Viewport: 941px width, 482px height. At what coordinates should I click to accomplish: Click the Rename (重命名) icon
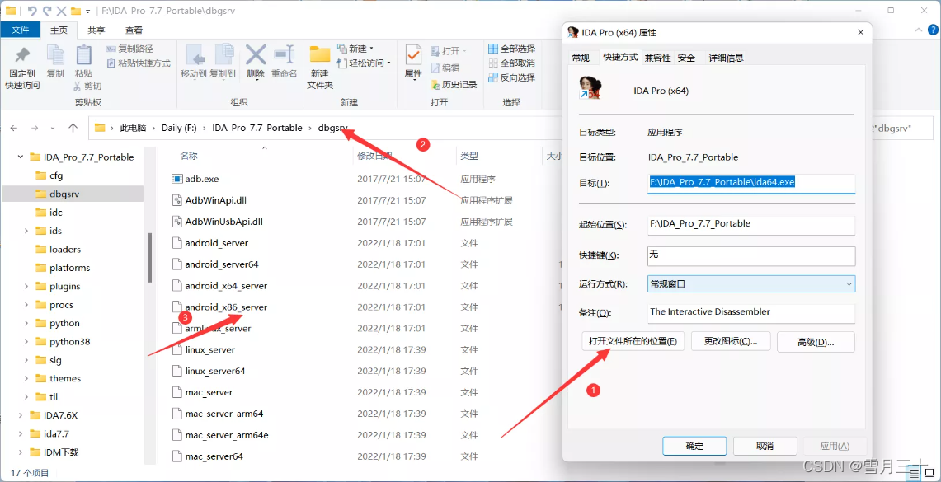pyautogui.click(x=283, y=54)
